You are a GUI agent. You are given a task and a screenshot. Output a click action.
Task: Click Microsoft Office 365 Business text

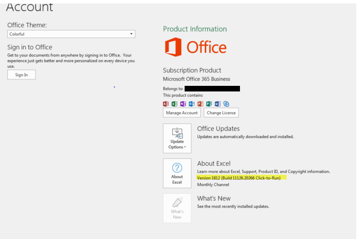click(197, 79)
